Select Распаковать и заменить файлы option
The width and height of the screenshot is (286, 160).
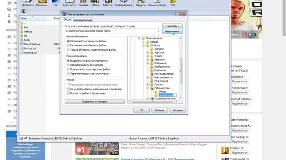(68, 41)
